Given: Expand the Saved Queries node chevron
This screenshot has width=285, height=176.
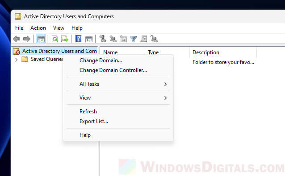Looking at the screenshot, I should pyautogui.click(x=17, y=59).
